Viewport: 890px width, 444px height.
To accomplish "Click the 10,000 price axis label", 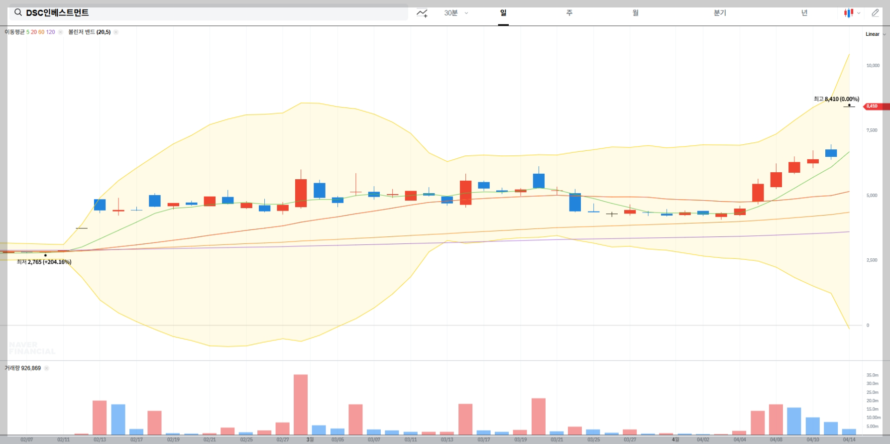I will [x=873, y=66].
